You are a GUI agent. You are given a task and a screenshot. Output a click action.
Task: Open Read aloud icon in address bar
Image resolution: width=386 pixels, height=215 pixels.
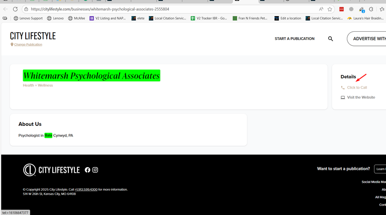pyautogui.click(x=321, y=9)
